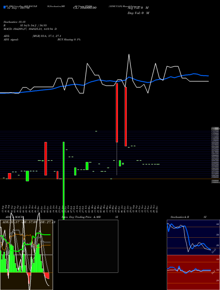Open the blue Stochastics sub-chart
This screenshot has width=220, height=290.
tap(193, 237)
